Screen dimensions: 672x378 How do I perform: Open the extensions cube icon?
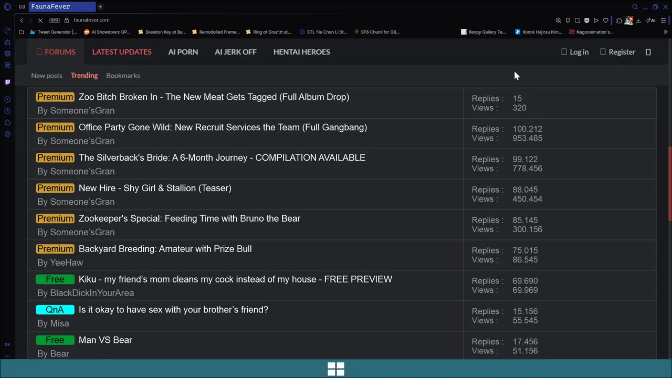pyautogui.click(x=619, y=20)
